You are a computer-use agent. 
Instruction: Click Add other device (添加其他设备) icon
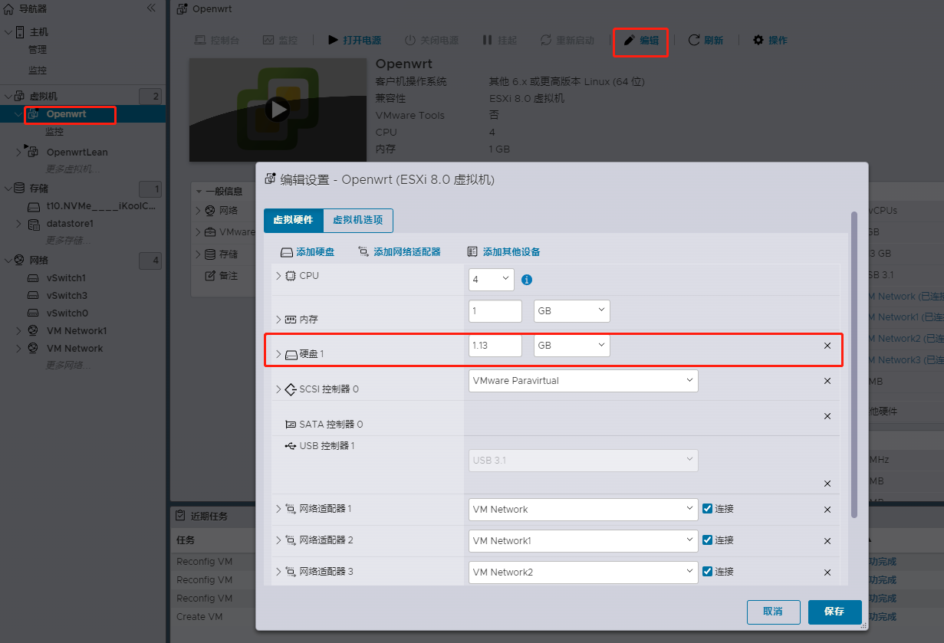click(x=473, y=252)
